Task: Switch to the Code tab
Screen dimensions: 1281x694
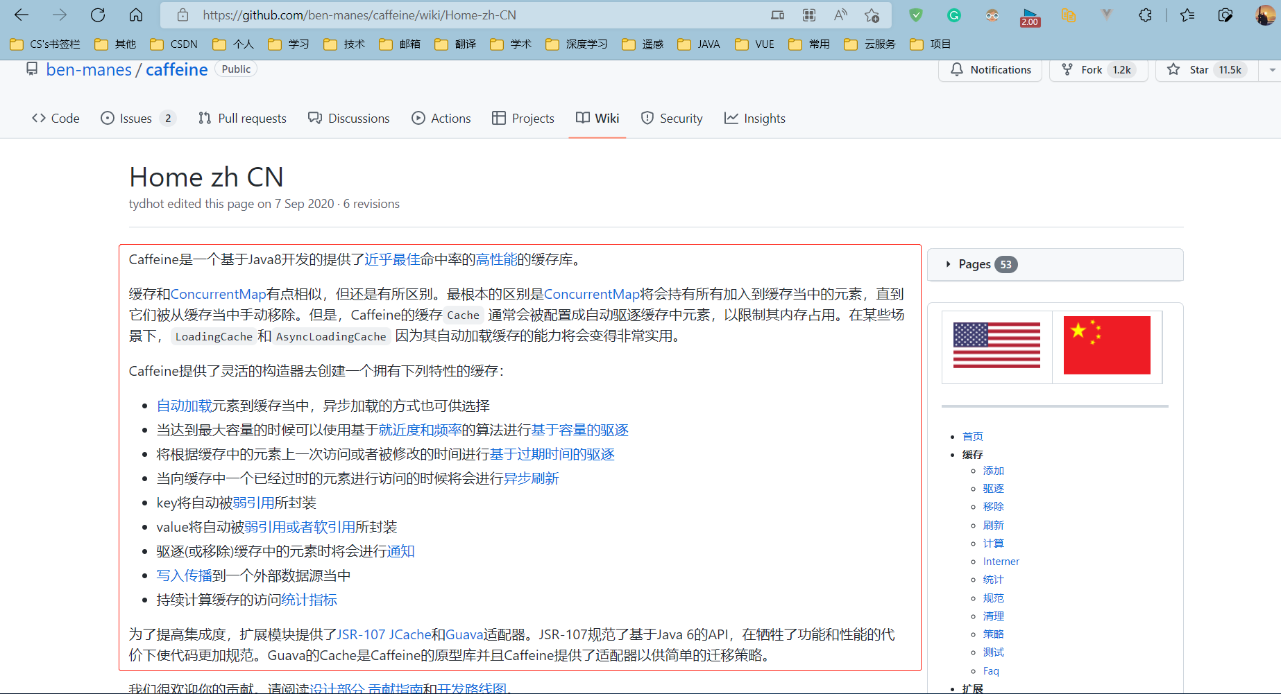Action: (x=56, y=119)
